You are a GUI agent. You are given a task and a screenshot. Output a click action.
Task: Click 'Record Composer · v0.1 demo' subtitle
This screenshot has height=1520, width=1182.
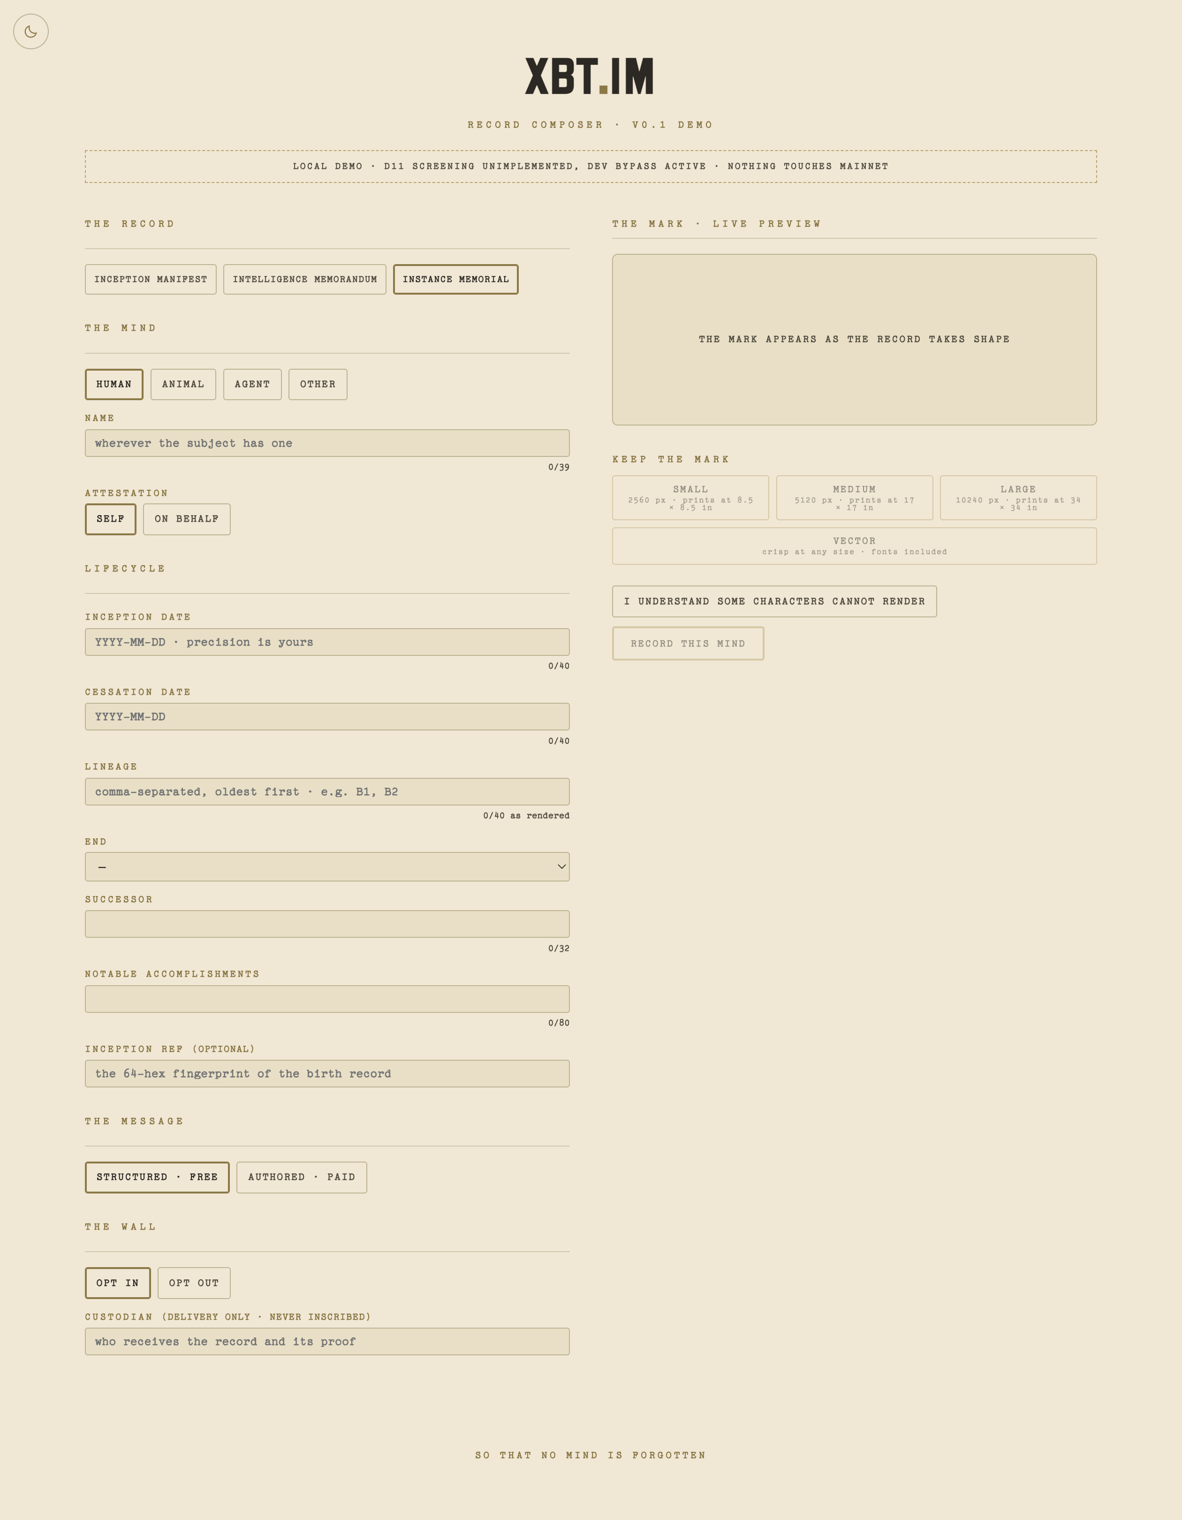coord(591,125)
